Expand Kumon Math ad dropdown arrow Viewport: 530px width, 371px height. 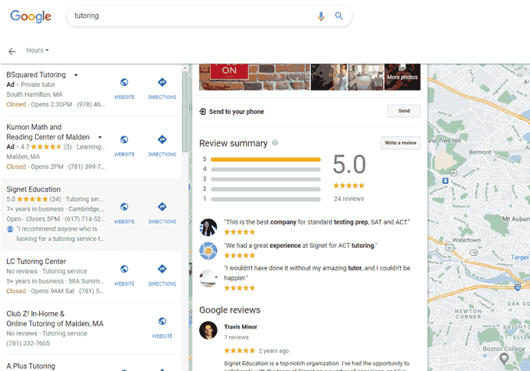pyautogui.click(x=100, y=137)
